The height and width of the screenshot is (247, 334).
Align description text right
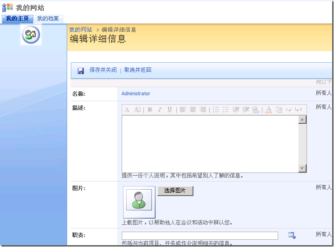point(203,110)
